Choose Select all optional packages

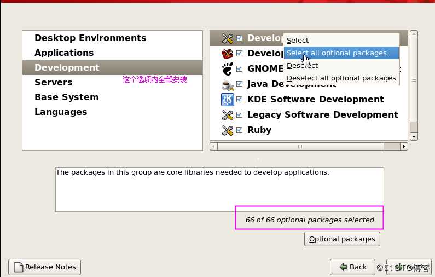coord(341,53)
